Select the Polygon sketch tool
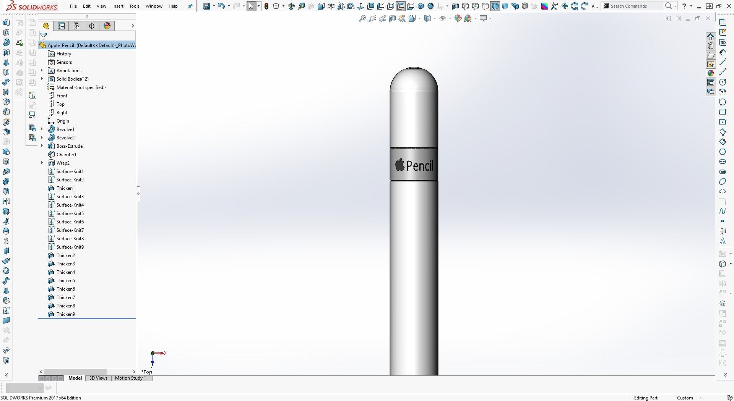Image resolution: width=734 pixels, height=401 pixels. tap(723, 152)
